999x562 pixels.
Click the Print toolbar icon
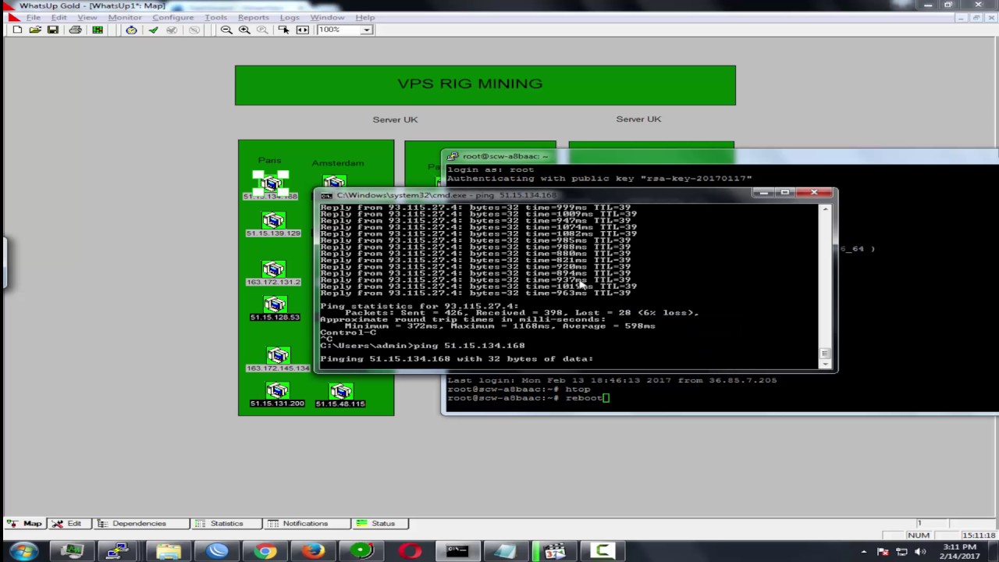click(x=75, y=30)
